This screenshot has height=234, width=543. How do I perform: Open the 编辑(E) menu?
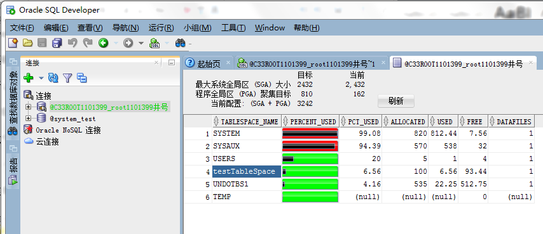(x=56, y=28)
